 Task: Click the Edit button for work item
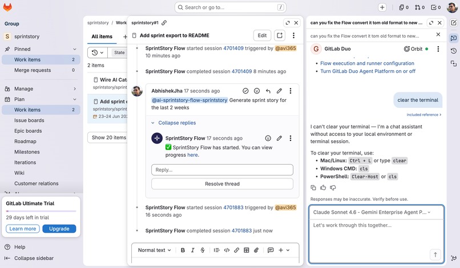[x=262, y=35]
